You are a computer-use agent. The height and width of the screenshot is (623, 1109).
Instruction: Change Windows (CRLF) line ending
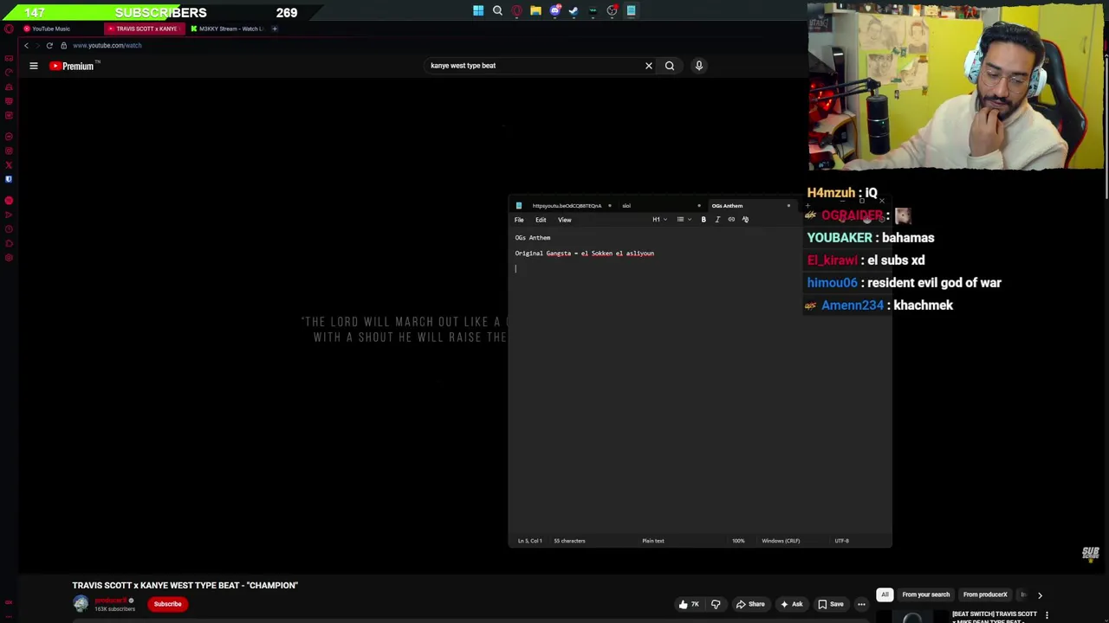tap(781, 541)
